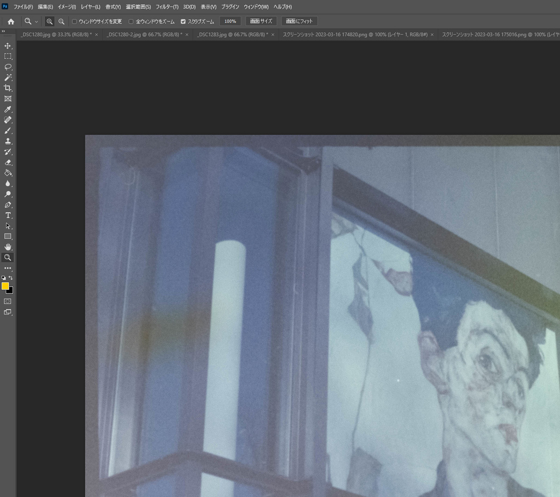560x497 pixels.
Task: Open the Edit Toolbar three-dots menu
Action: point(8,268)
